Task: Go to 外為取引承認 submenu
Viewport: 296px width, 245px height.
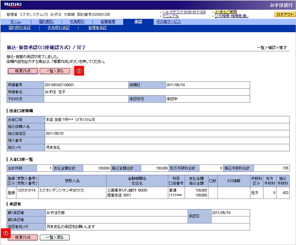Action: (x=59, y=28)
